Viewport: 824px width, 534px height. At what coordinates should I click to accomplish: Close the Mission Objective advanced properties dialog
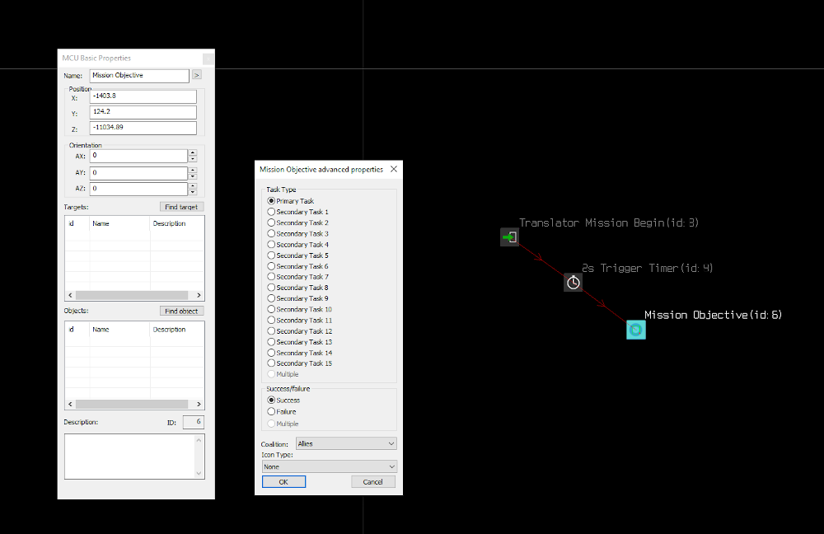pos(393,169)
